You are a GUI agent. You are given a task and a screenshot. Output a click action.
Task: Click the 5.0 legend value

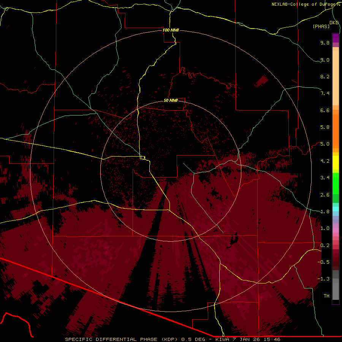point(325,144)
